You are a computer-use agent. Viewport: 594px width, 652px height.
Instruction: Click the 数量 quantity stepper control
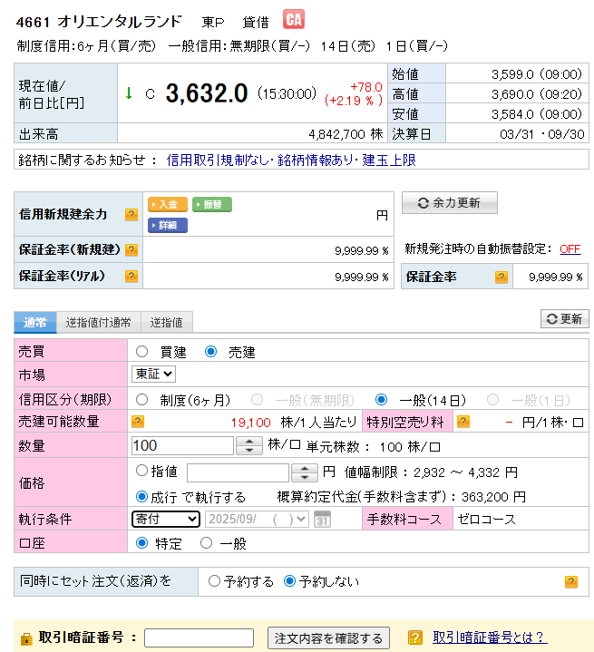249,445
